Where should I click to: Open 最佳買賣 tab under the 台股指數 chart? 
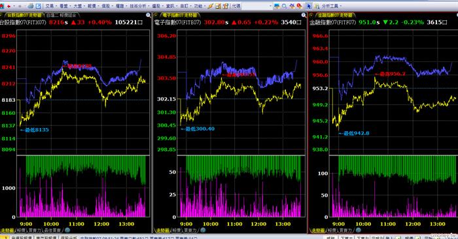point(52,231)
